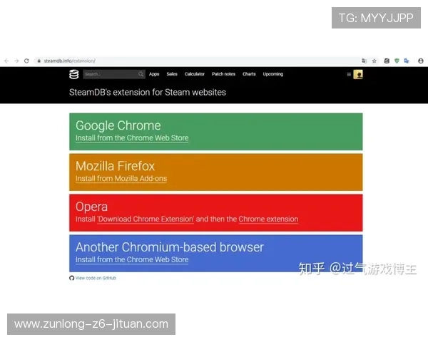Image resolution: width=428 pixels, height=342 pixels.
Task: Click the search magnifier icon in the header
Action: (141, 74)
